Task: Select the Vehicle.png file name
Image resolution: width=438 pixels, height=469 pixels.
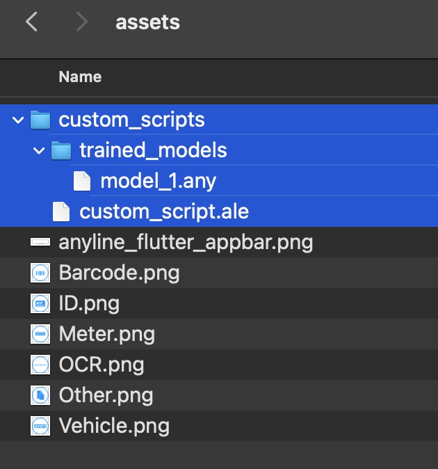Action: 114,425
